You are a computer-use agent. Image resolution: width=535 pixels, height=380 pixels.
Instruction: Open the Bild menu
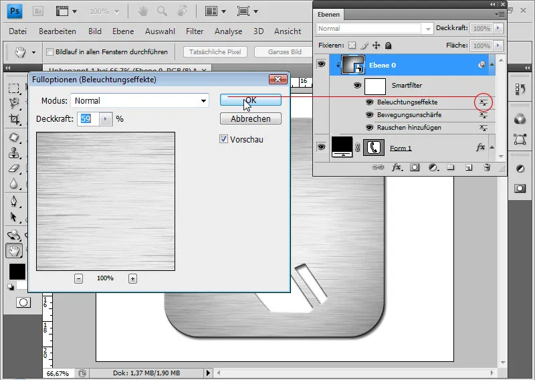click(x=95, y=31)
